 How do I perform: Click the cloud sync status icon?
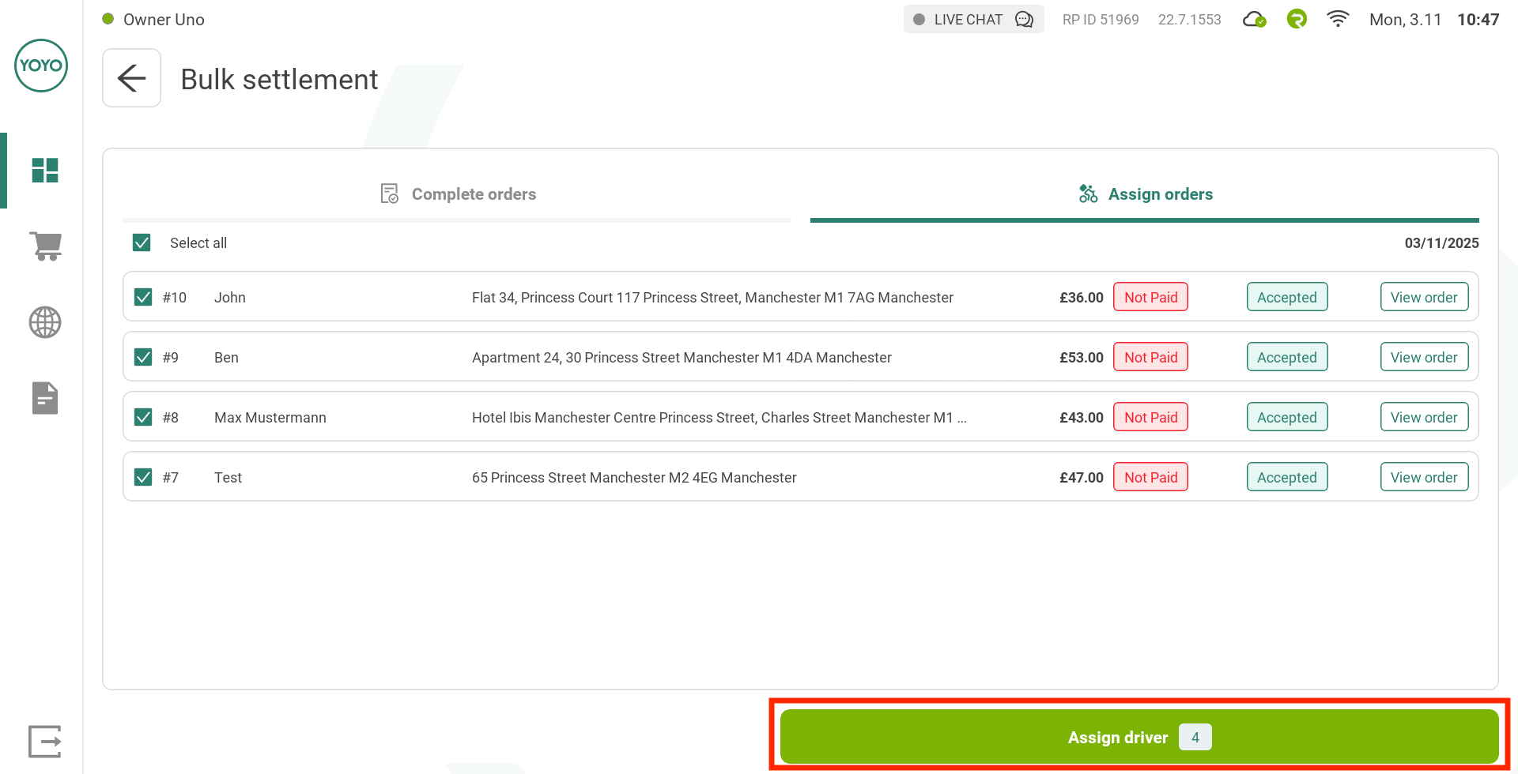point(1254,20)
